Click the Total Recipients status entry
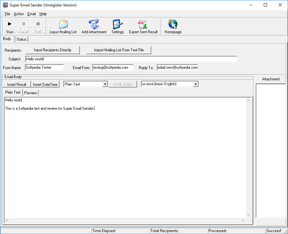Image resolution: width=288 pixels, height=234 pixels. click(178, 231)
